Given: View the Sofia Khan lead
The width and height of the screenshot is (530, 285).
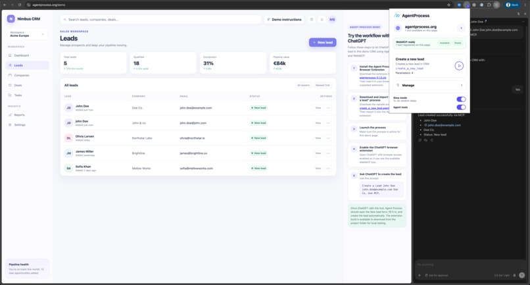Looking at the screenshot, I should click(x=318, y=168).
